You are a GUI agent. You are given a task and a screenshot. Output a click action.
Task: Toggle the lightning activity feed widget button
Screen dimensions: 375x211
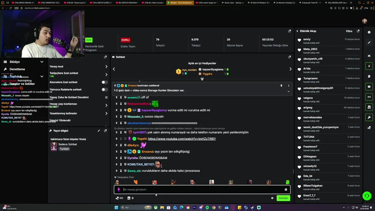[x=369, y=66]
